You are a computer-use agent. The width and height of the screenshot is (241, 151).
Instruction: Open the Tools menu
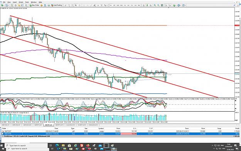click(27, 2)
